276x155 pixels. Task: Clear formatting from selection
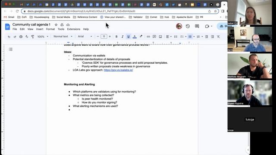tap(218, 37)
